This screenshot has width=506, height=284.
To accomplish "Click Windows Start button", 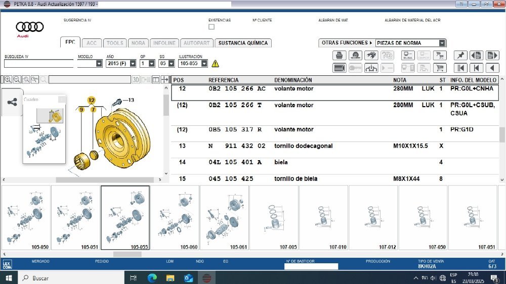I will click(x=9, y=277).
